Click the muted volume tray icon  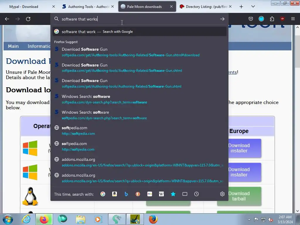(x=270, y=219)
